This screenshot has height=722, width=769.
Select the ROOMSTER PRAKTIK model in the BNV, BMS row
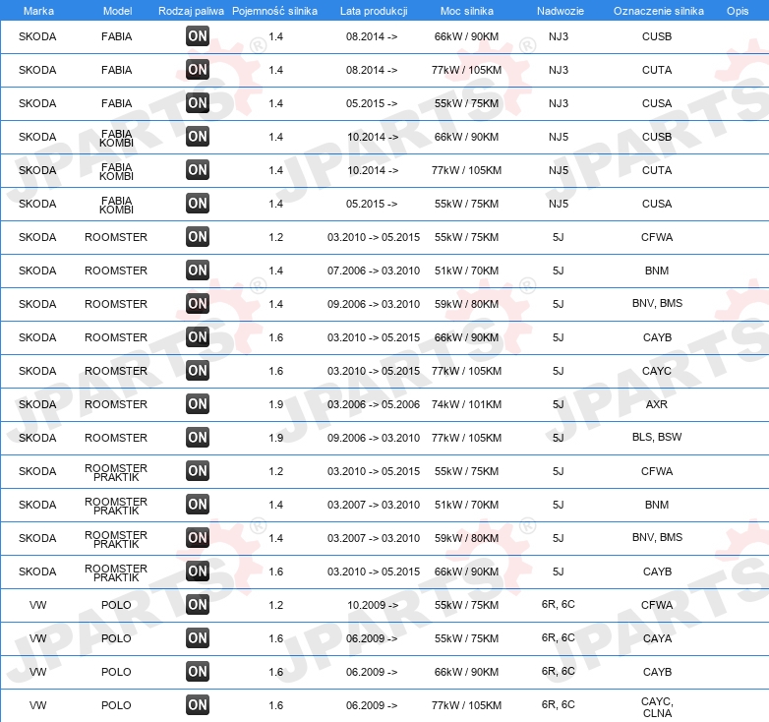(116, 539)
